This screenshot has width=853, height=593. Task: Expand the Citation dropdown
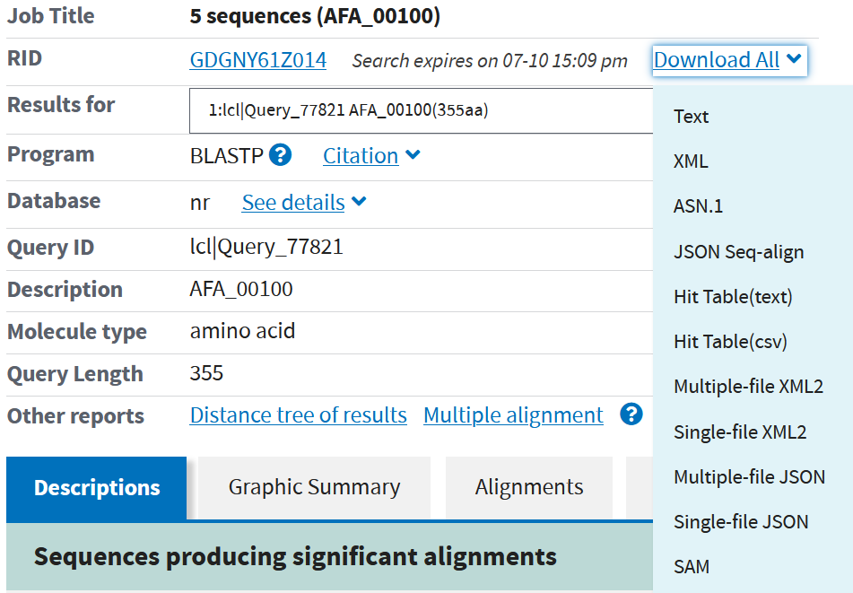371,155
